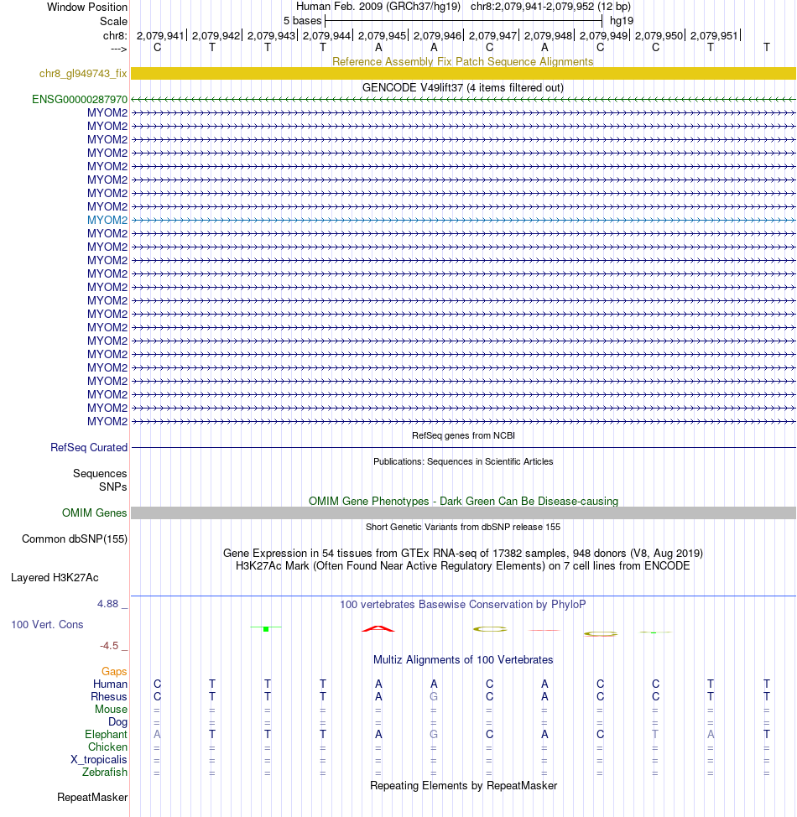
Task: Click the Mouse alignment row label
Action: pos(111,709)
